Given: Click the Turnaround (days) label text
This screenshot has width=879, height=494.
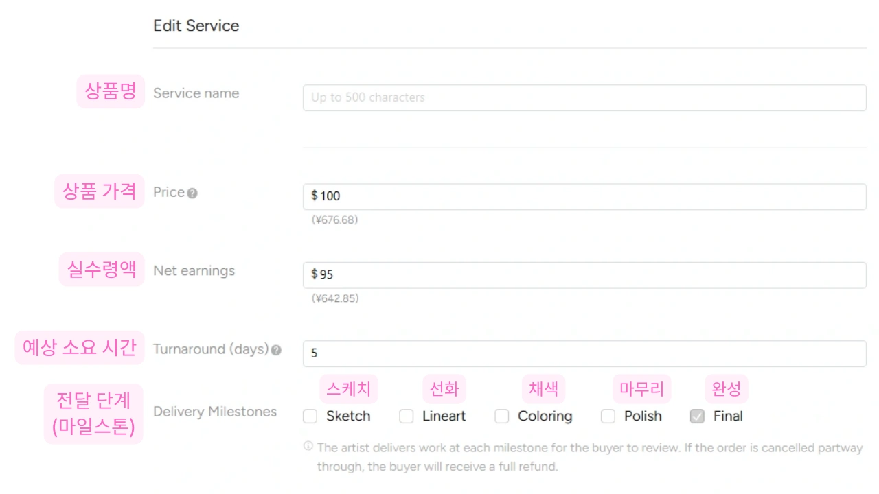Looking at the screenshot, I should [211, 349].
